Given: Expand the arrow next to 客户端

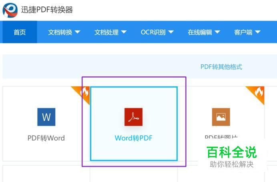Looking at the screenshot, I should point(258,32).
